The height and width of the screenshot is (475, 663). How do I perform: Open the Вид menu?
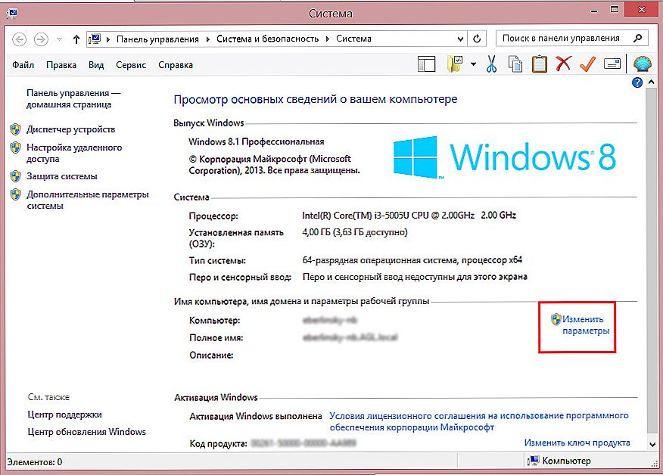click(x=96, y=64)
